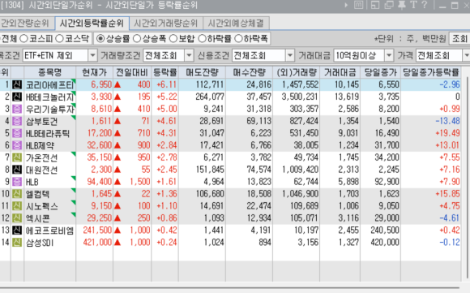
Task: Select the 코스피 radio button
Action: 24,38
